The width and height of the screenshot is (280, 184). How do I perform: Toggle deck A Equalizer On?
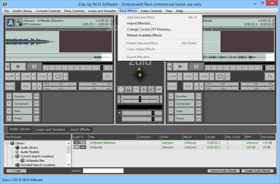coord(36,96)
